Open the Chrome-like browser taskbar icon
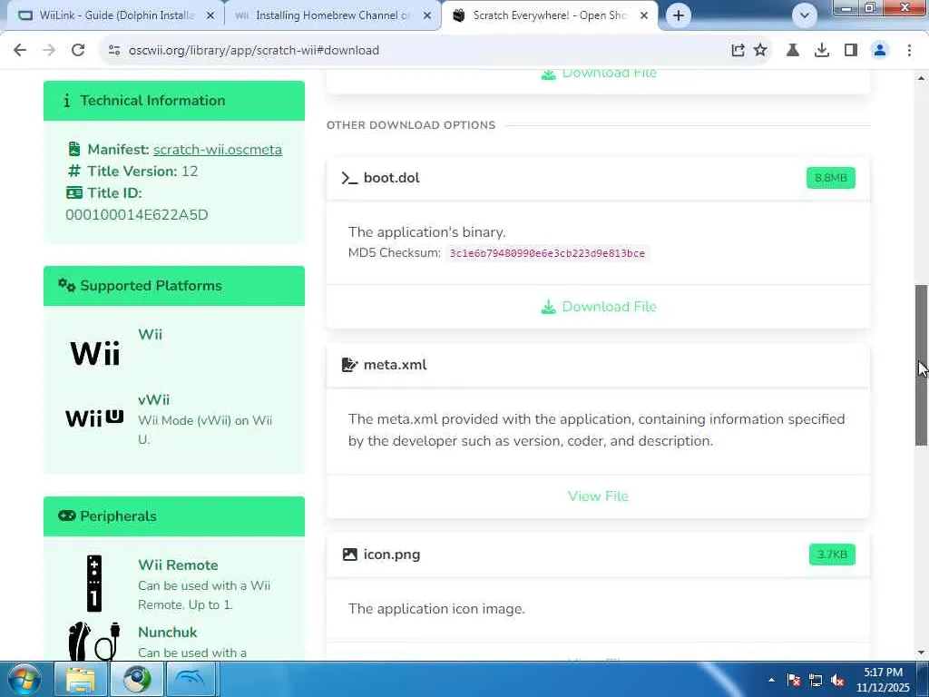 (137, 679)
